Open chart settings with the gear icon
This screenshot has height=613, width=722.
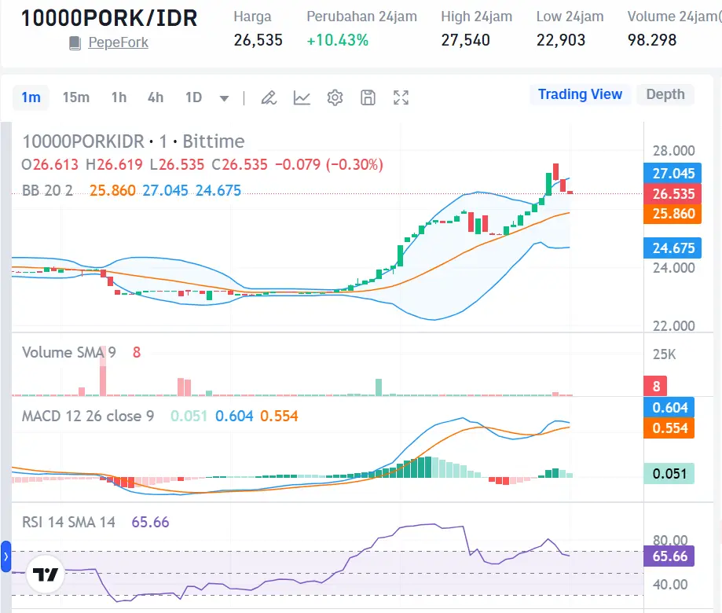pyautogui.click(x=335, y=97)
